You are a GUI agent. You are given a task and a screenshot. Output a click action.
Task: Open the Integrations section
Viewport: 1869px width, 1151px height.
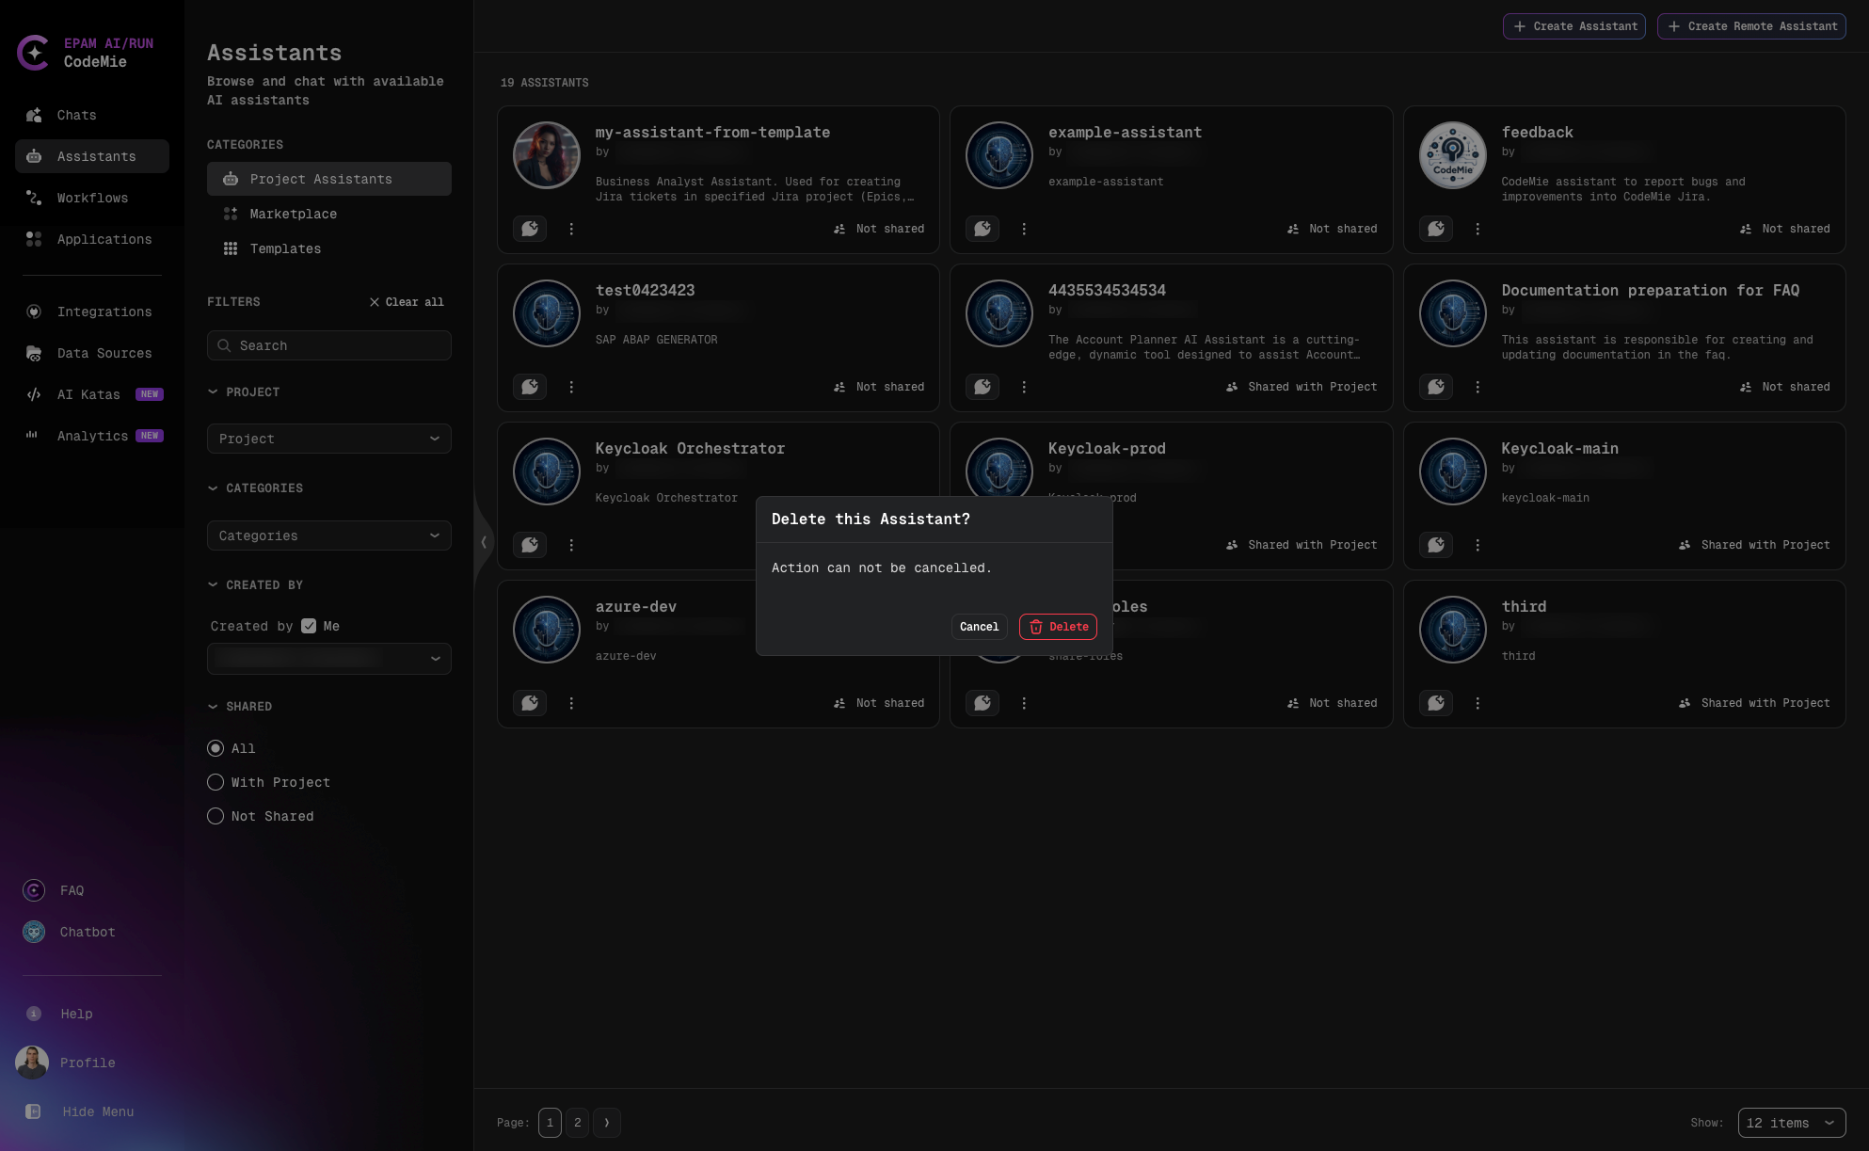[x=104, y=312]
